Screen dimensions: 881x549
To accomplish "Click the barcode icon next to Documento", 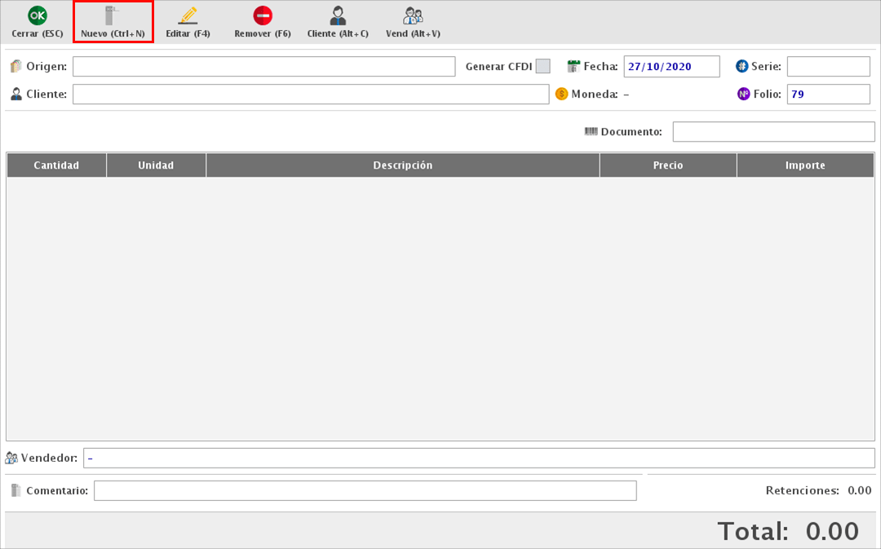I will (591, 131).
